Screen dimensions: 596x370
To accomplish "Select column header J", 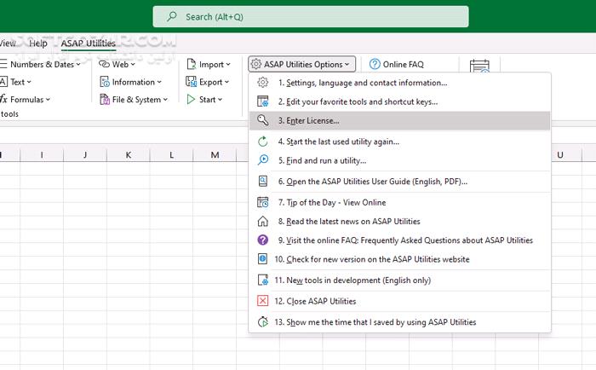I will [x=85, y=155].
